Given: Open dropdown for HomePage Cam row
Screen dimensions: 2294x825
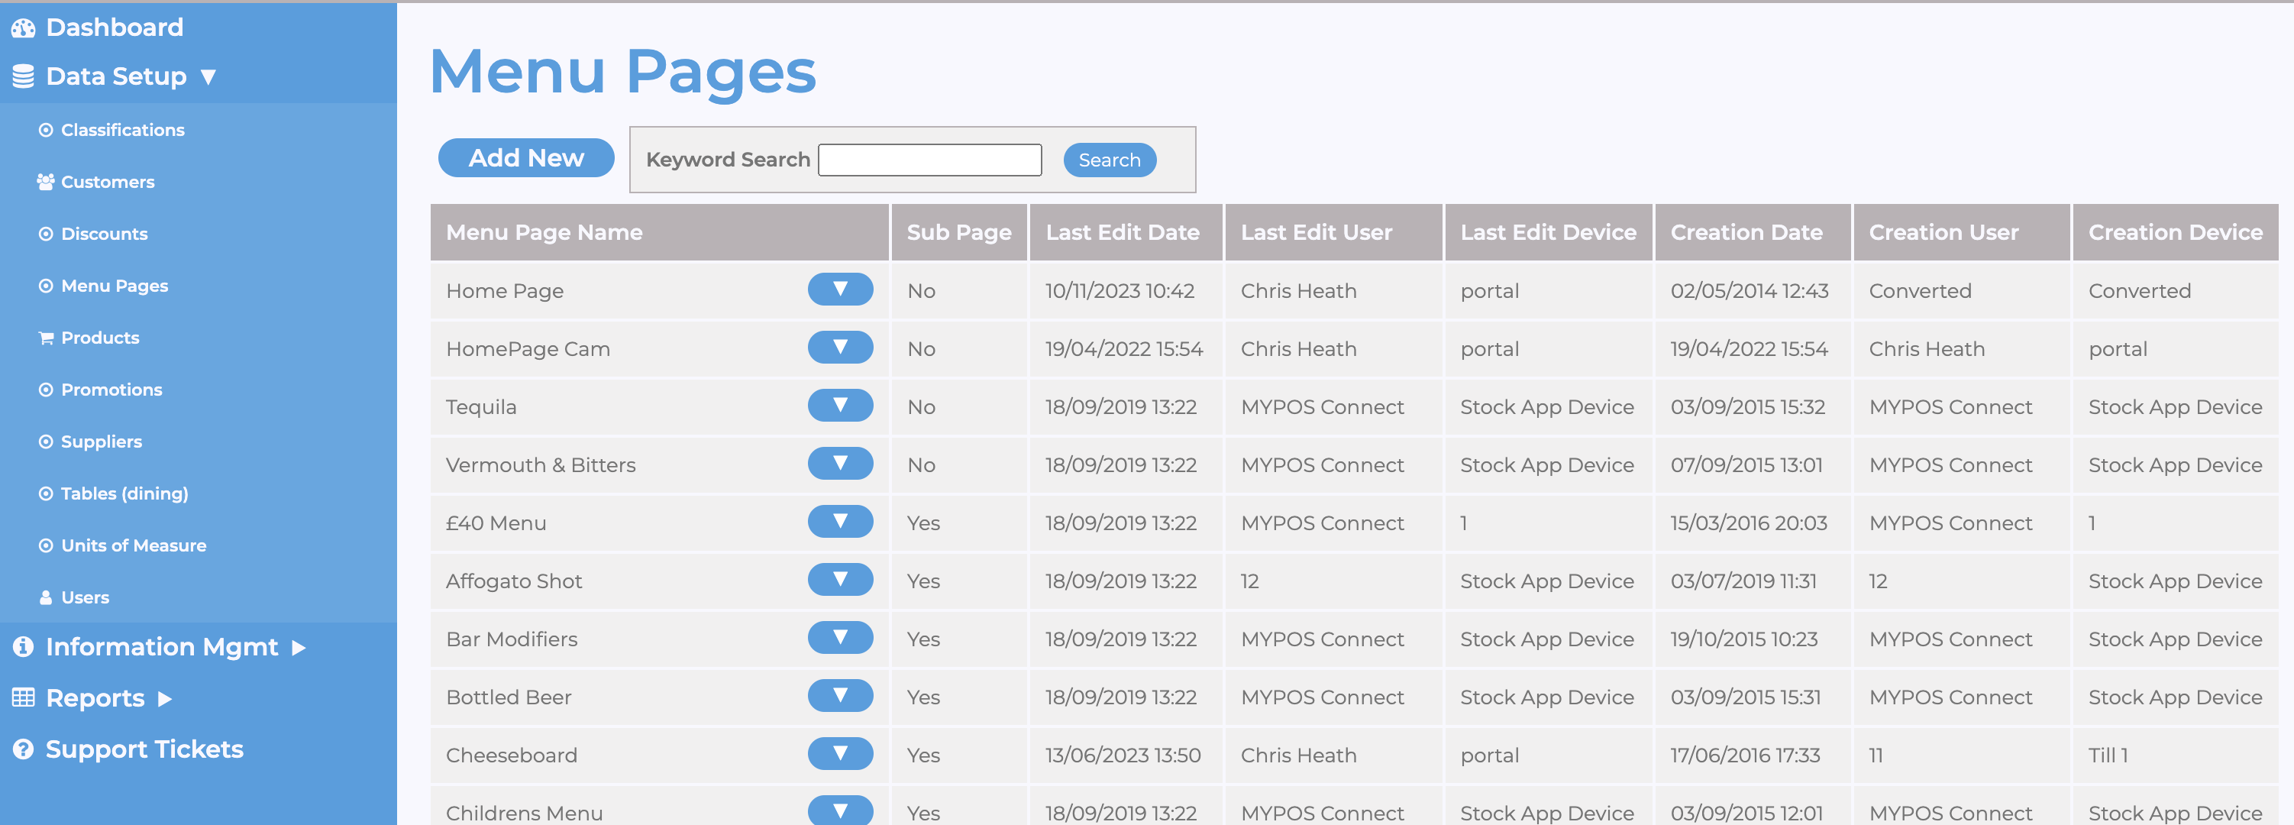Looking at the screenshot, I should coord(840,348).
